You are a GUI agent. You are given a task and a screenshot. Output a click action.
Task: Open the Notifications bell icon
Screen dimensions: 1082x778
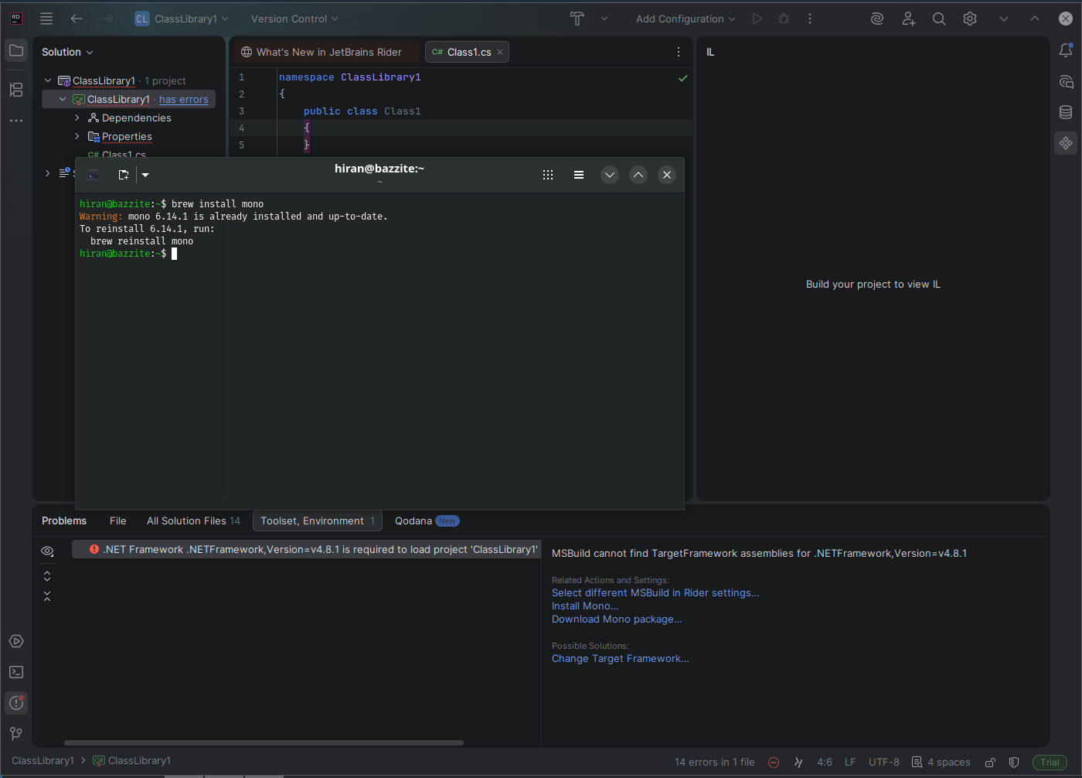click(1066, 51)
